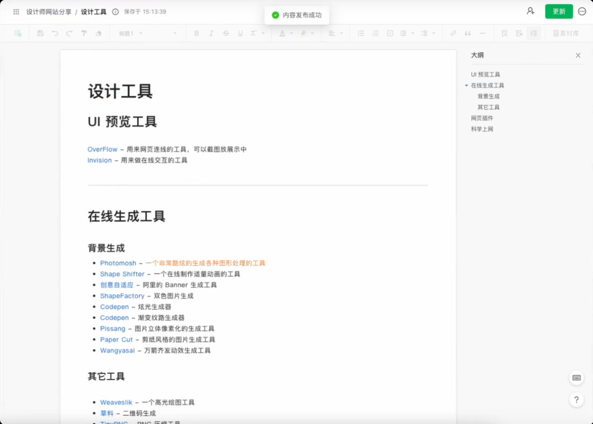Viewport: 593px width, 424px height.
Task: Click the document info icon
Action: pos(116,12)
